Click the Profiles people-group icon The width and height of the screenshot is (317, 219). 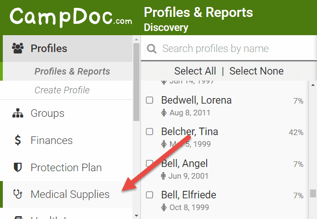pos(18,48)
